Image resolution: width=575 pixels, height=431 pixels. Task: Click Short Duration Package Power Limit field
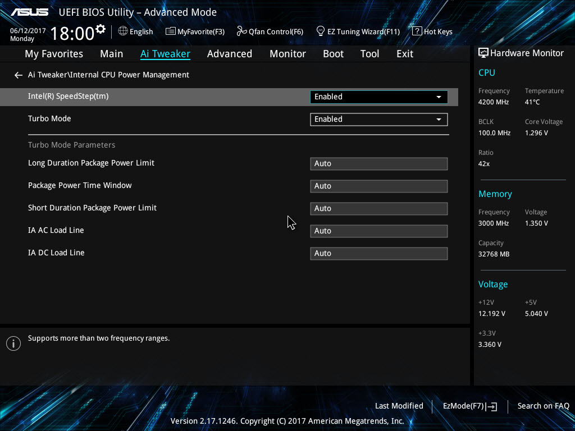(379, 209)
